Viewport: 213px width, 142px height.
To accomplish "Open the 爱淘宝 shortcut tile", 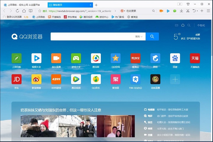I will coord(135,58).
